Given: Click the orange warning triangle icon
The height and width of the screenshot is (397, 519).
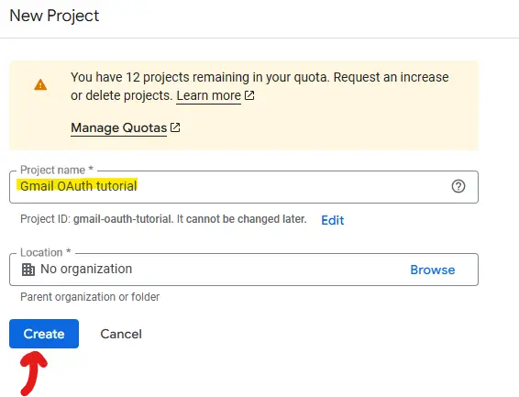Looking at the screenshot, I should click(x=40, y=84).
